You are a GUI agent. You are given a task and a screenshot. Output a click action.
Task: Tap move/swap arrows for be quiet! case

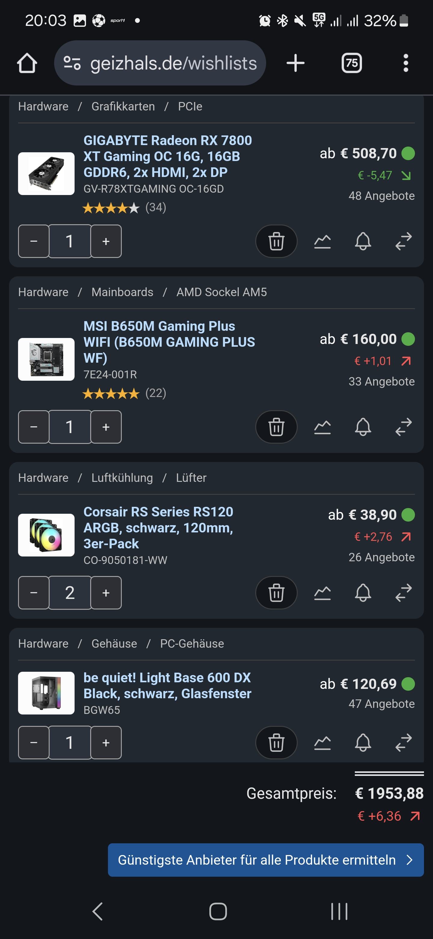point(404,742)
